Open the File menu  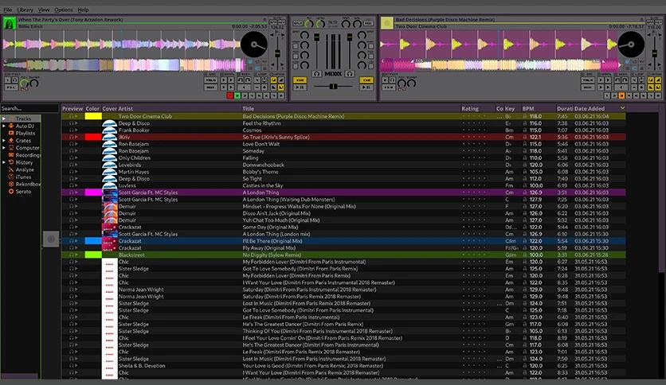point(8,10)
